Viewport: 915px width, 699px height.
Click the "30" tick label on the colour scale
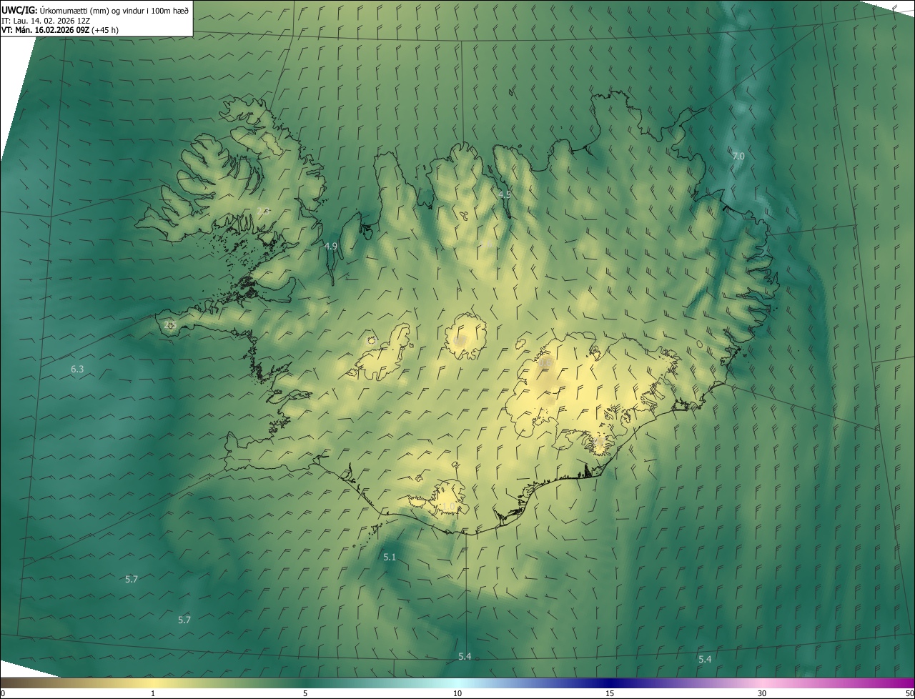(x=762, y=693)
